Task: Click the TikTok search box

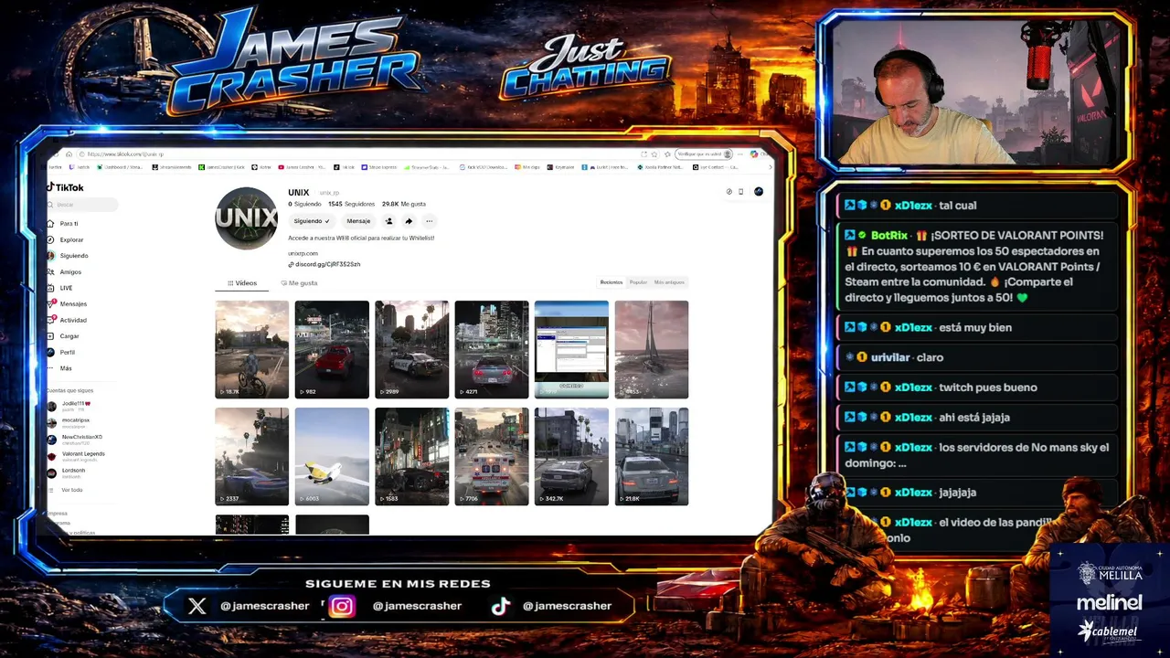Action: click(82, 205)
